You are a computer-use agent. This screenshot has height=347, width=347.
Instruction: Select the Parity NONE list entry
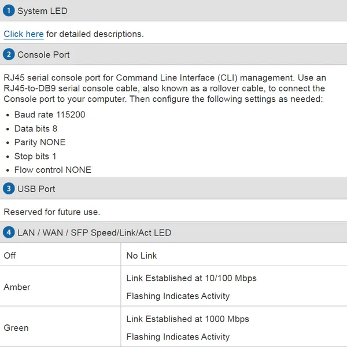click(40, 142)
